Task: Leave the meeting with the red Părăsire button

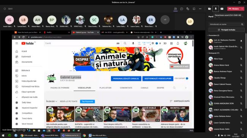Action: click(234, 9)
